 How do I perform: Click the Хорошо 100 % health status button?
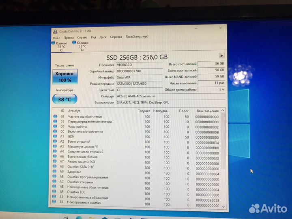pos(64,77)
